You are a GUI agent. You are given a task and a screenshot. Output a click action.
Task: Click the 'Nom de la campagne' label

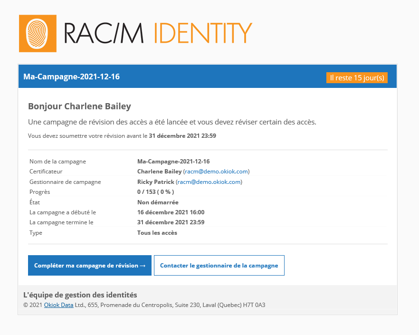click(x=58, y=162)
